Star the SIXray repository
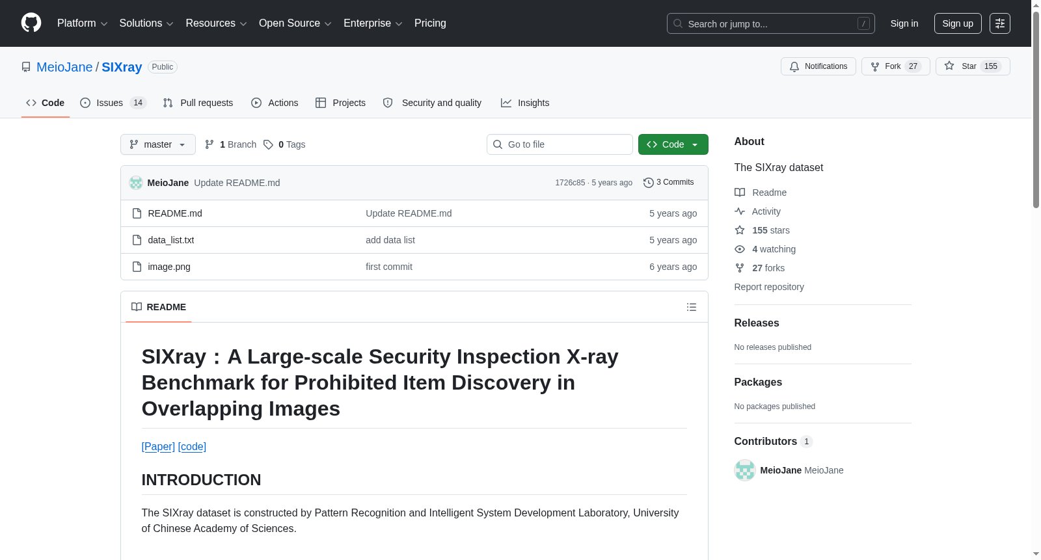1041x560 pixels. [x=973, y=66]
